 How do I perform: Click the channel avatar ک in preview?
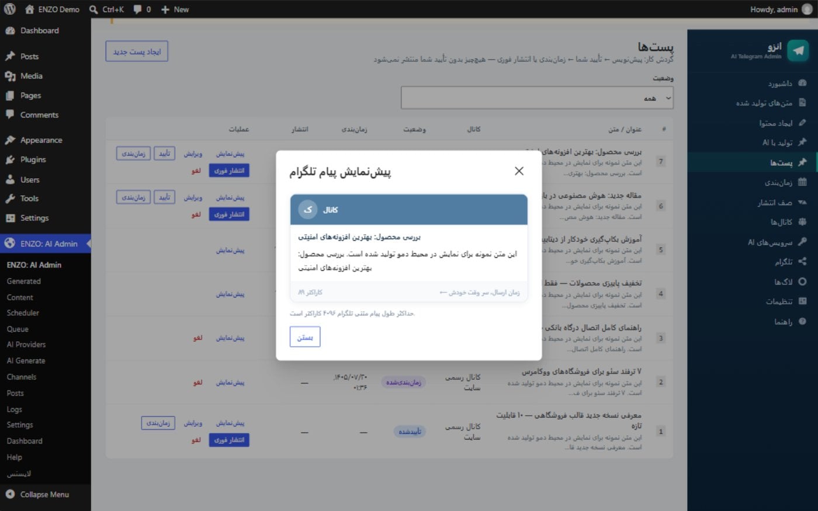(308, 210)
